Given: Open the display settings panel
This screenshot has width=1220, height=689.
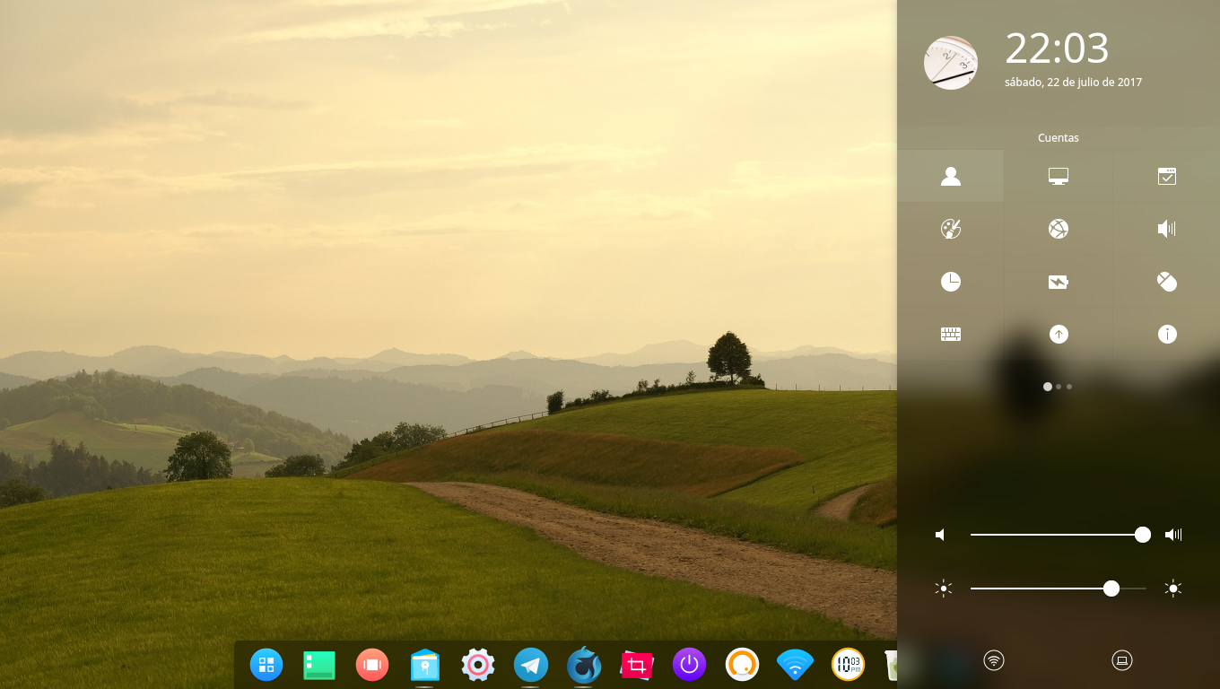Looking at the screenshot, I should pos(1059,176).
